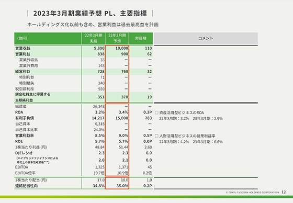This screenshot has width=293, height=203.
Task: Select the difference value '110'
Action: 149,48
